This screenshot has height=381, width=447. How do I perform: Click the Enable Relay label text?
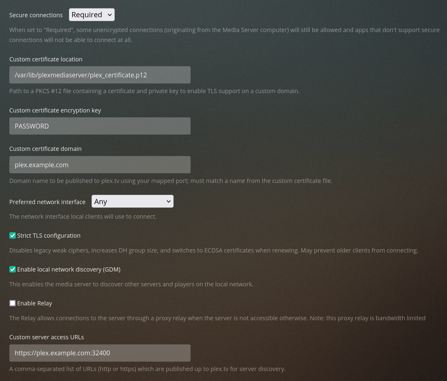click(x=35, y=303)
